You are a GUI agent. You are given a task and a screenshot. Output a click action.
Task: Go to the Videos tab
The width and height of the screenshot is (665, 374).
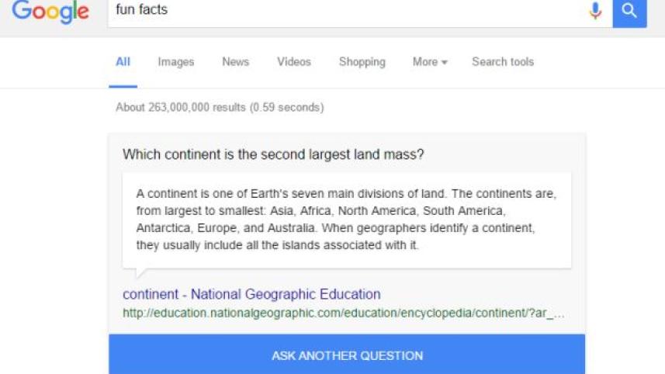(x=294, y=62)
